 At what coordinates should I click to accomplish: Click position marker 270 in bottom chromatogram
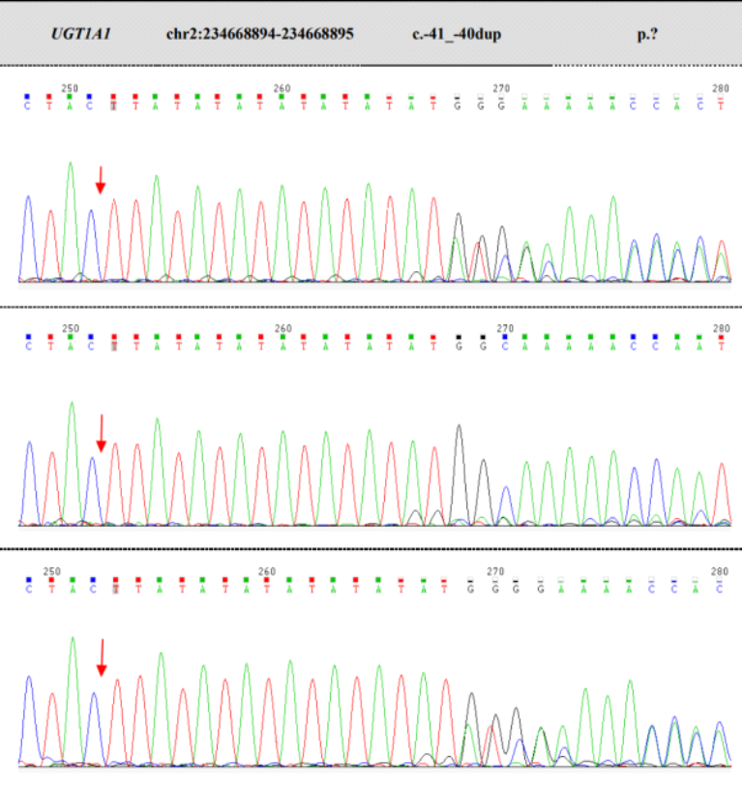[495, 571]
